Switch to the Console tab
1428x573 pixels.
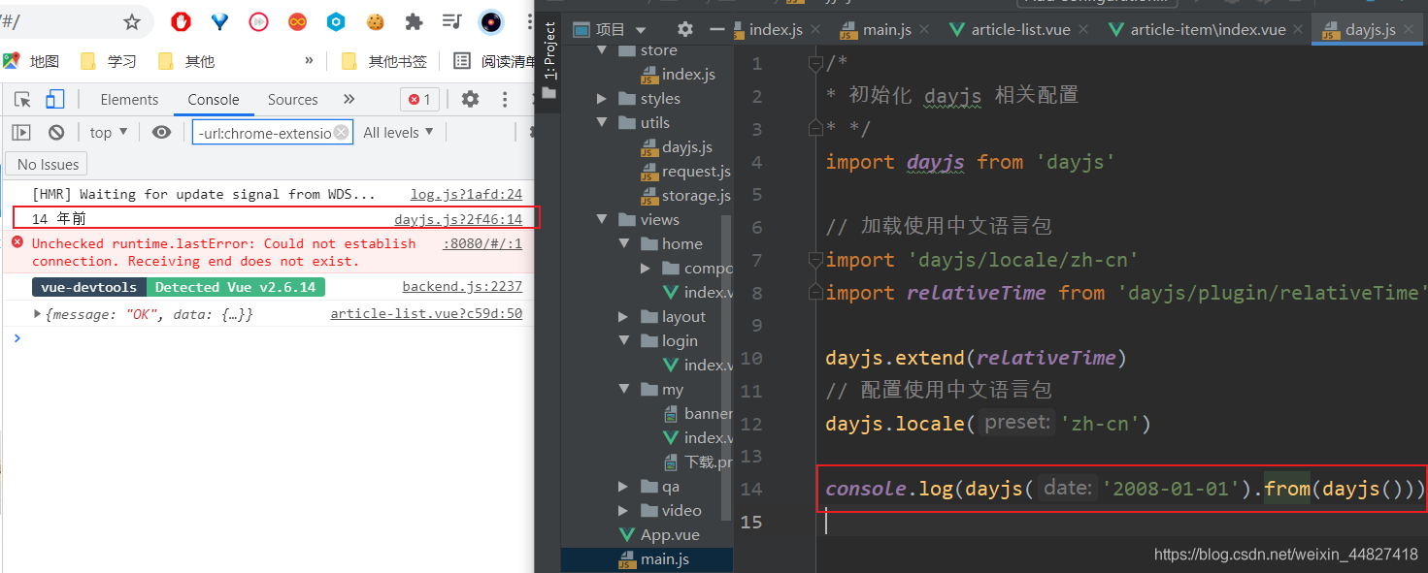(214, 99)
